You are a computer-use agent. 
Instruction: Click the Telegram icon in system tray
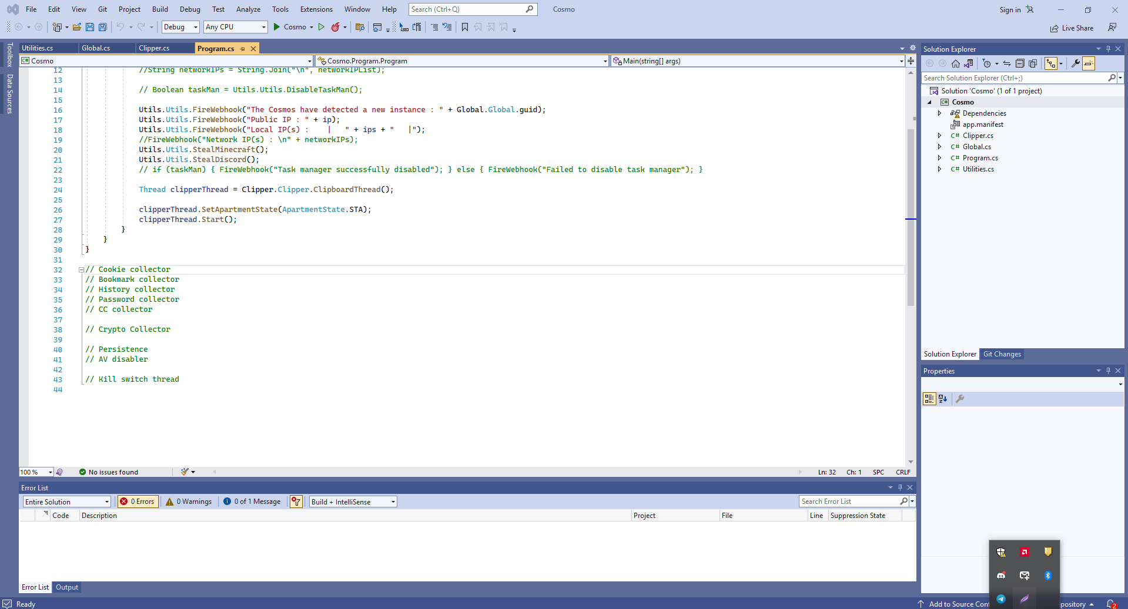[1001, 599]
